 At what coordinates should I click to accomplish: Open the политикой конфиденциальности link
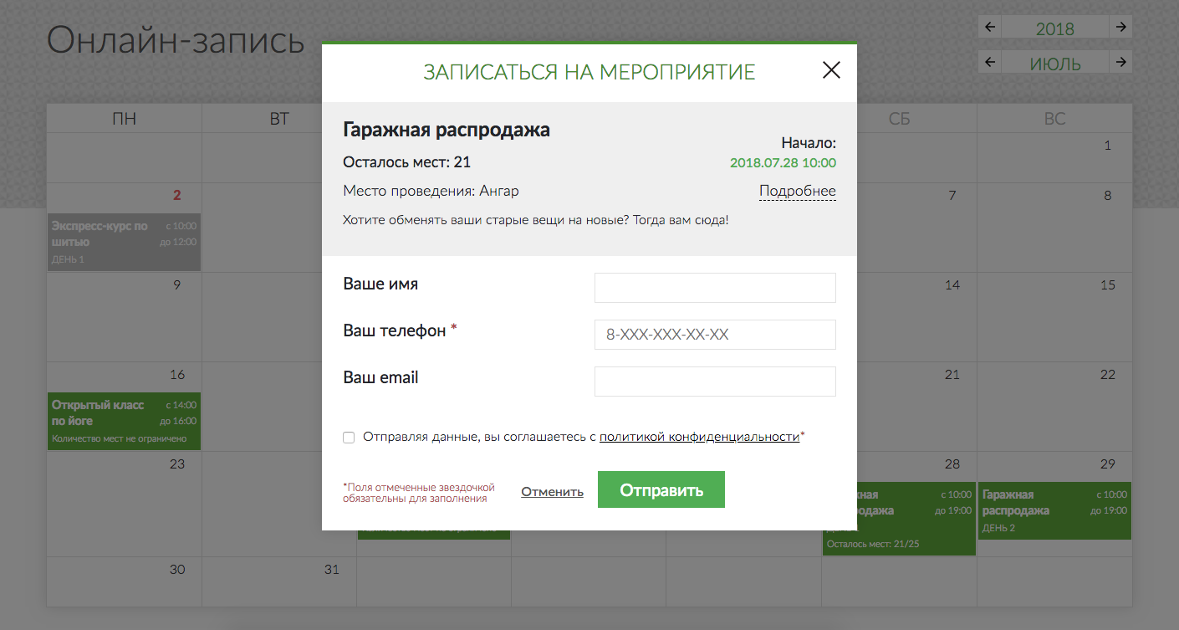coord(699,437)
